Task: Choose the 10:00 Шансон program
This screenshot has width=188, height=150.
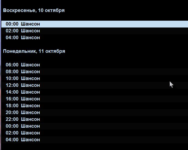Action: point(95,79)
